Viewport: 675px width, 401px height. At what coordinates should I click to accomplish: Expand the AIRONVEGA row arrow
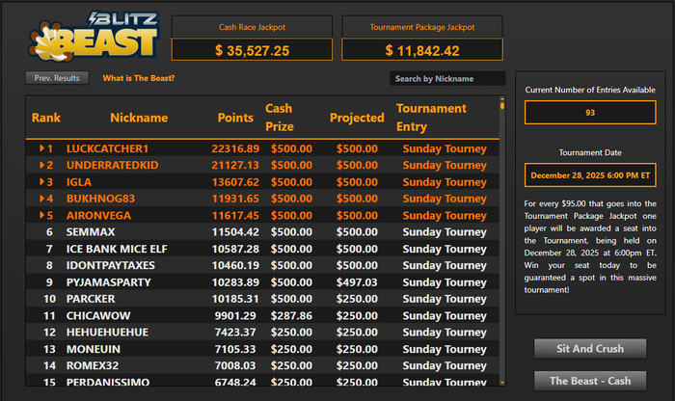(x=41, y=216)
